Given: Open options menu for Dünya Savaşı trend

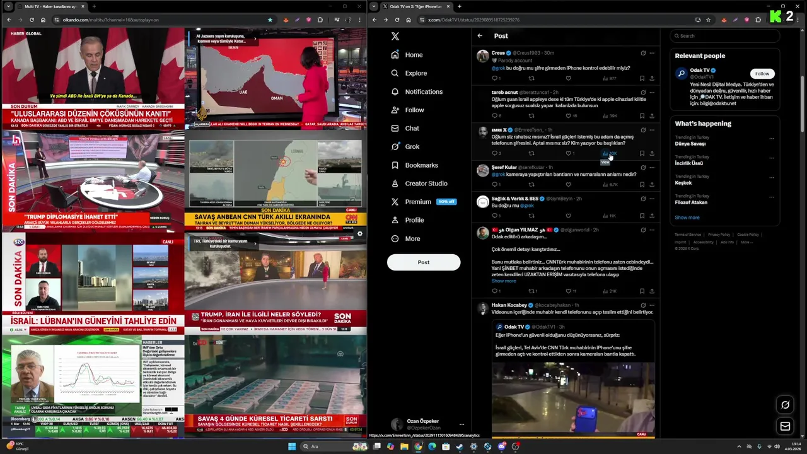Looking at the screenshot, I should (772, 138).
